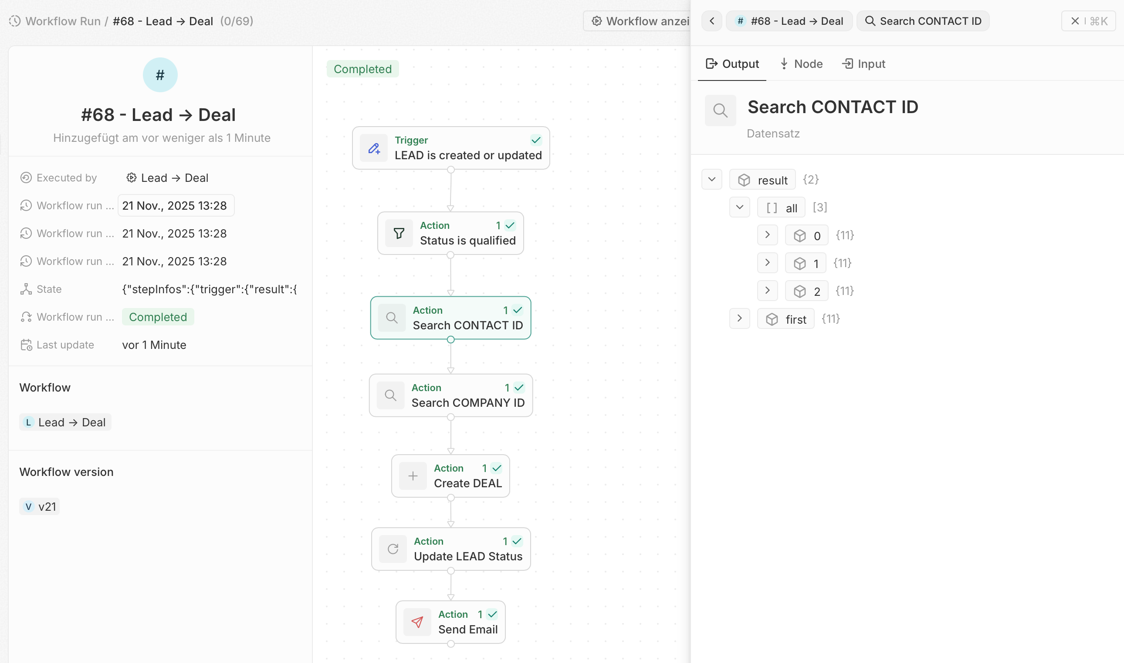Click the first workflow run date field

(176, 205)
